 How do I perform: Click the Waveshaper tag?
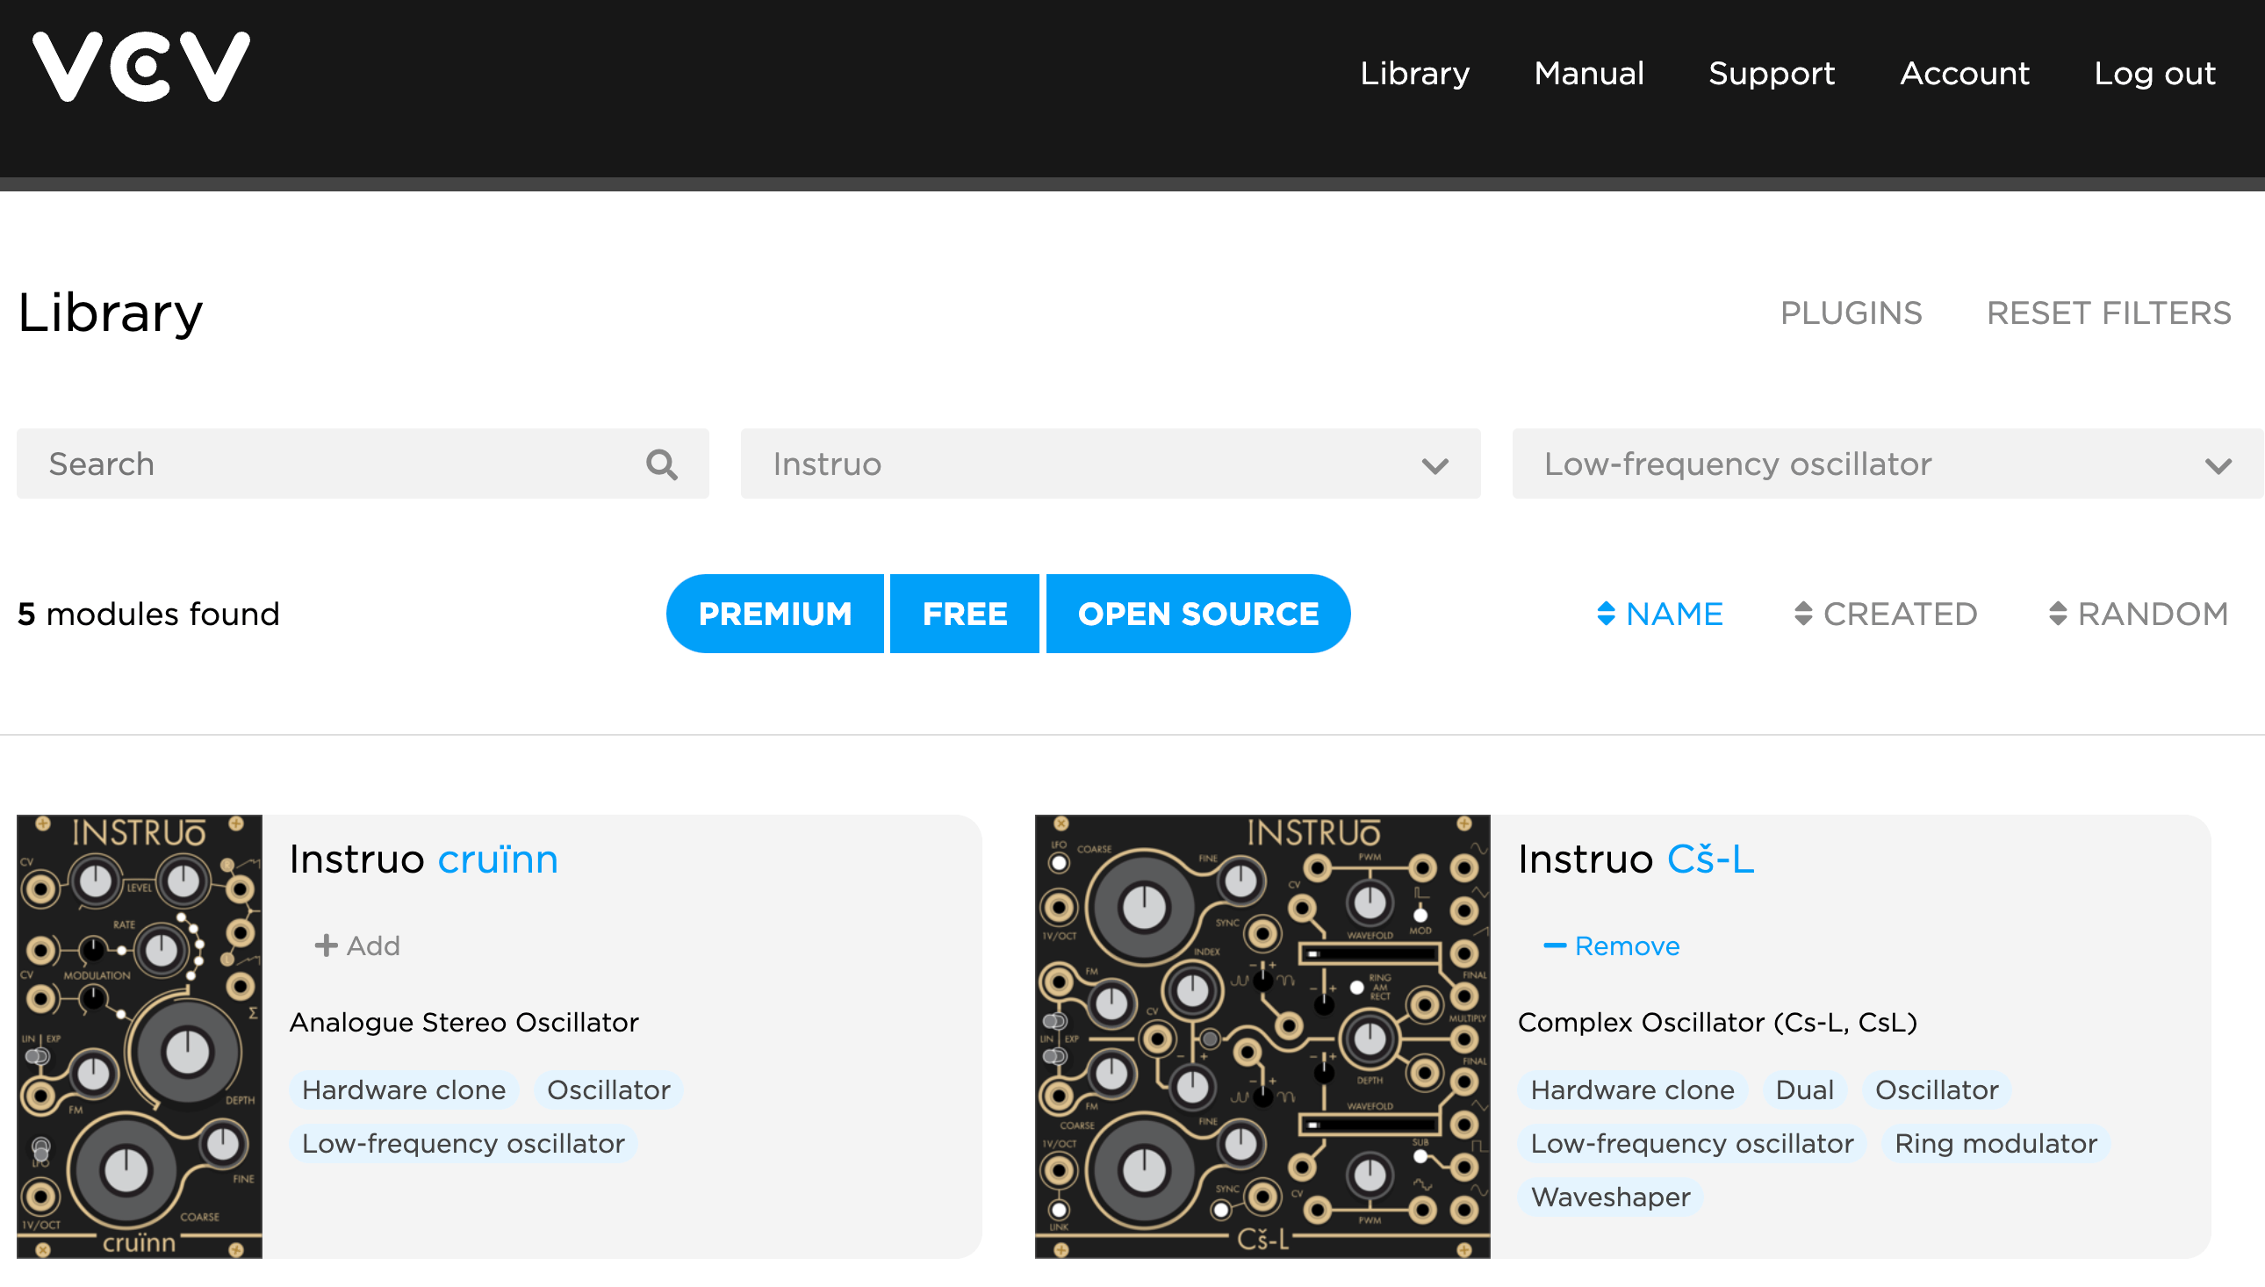click(x=1610, y=1197)
